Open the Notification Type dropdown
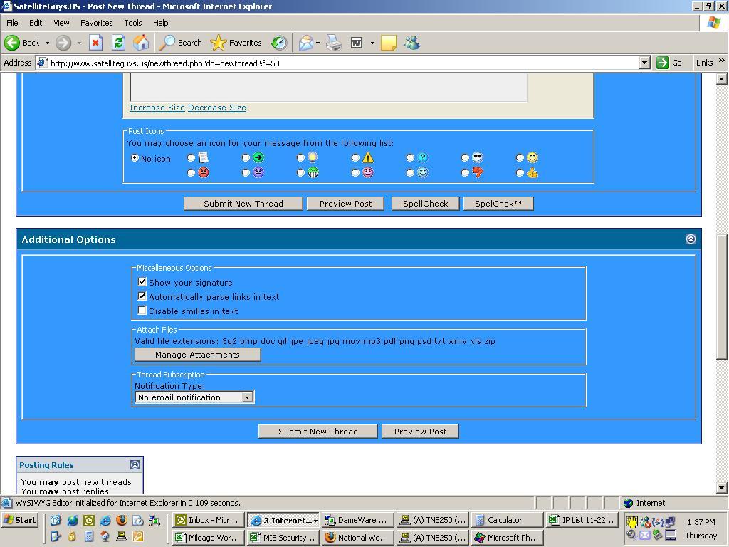Viewport: 729px width, 547px height. (x=194, y=397)
